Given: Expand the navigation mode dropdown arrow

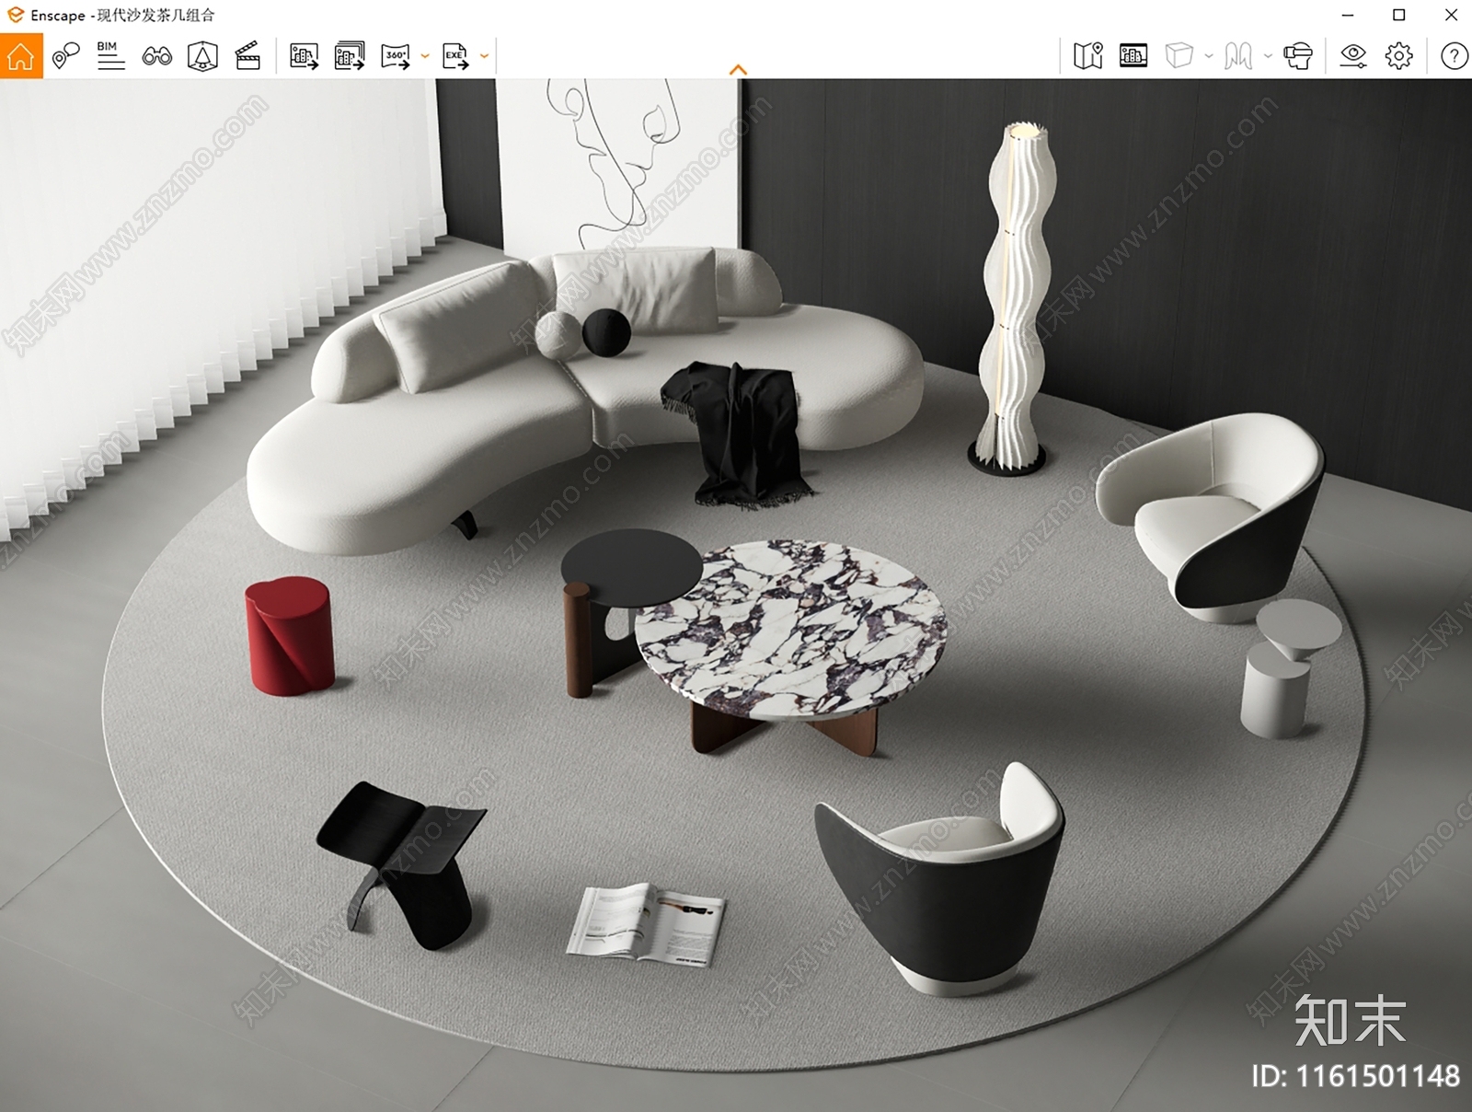Looking at the screenshot, I should pyautogui.click(x=1268, y=56).
